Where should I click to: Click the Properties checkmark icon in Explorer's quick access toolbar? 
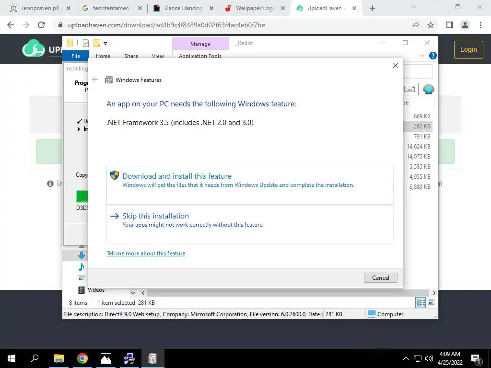point(85,43)
